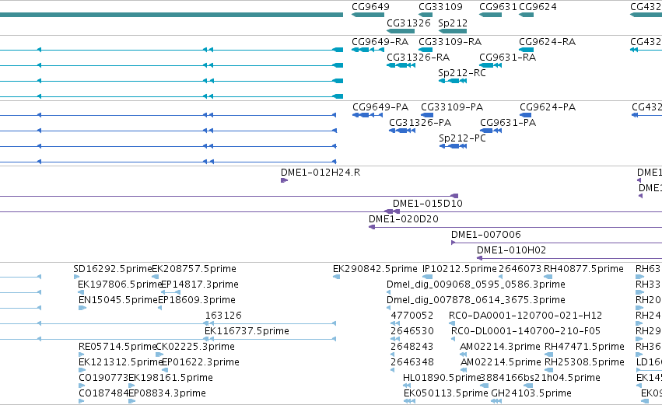The height and width of the screenshot is (405, 662).
Task: Open EST label EK290842.5prime
Action: (375, 269)
